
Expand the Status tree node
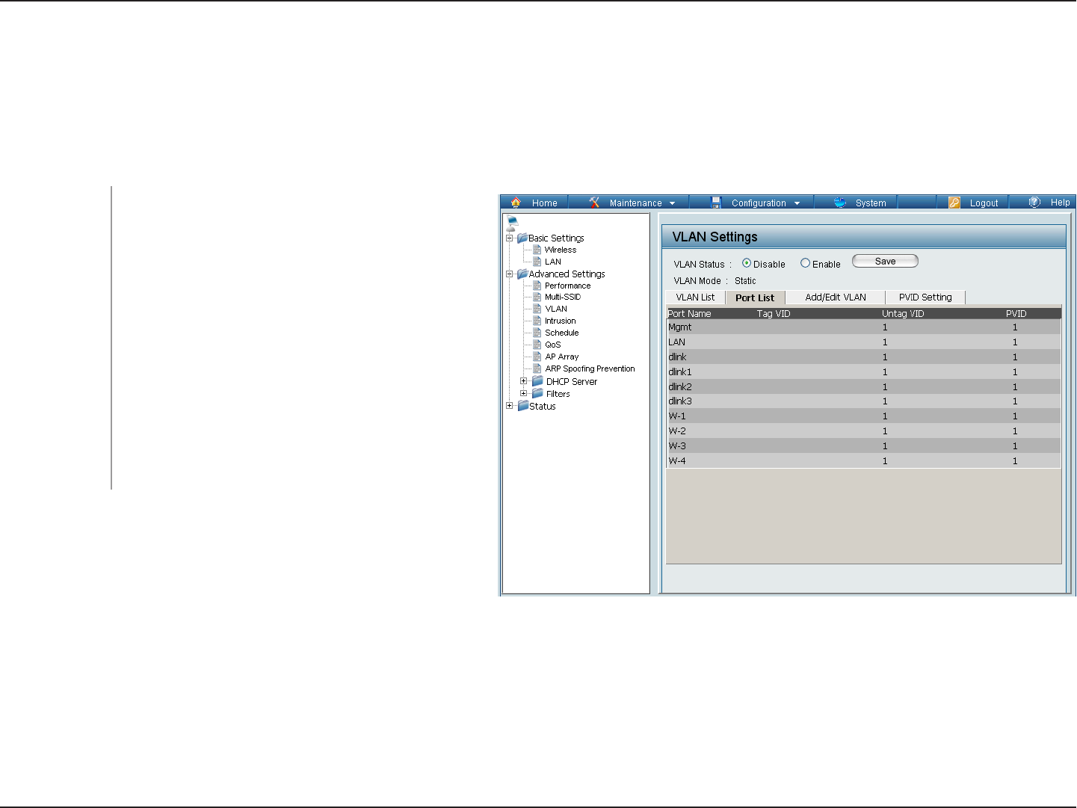(510, 406)
